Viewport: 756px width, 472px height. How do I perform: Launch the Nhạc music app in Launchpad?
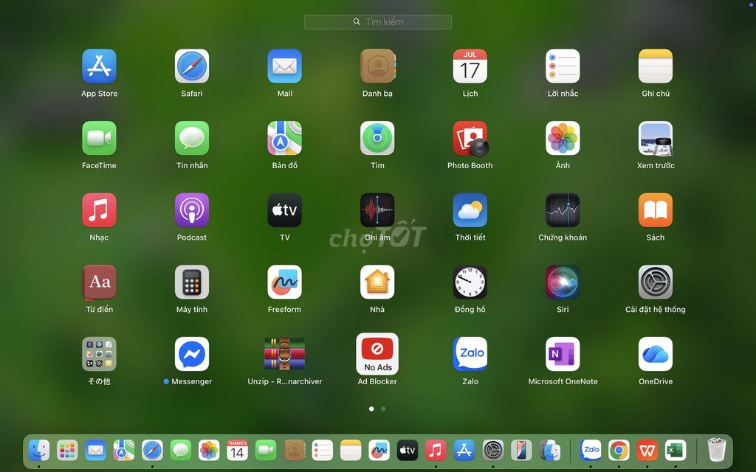99,210
